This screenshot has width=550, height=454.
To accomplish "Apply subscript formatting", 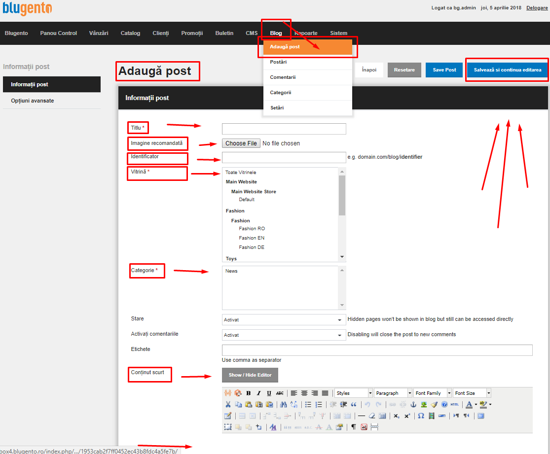I will tap(397, 416).
